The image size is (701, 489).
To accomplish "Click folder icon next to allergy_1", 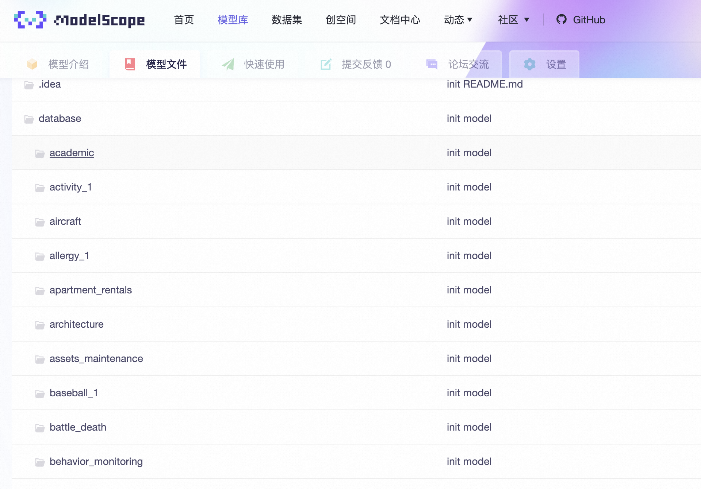I will [40, 257].
